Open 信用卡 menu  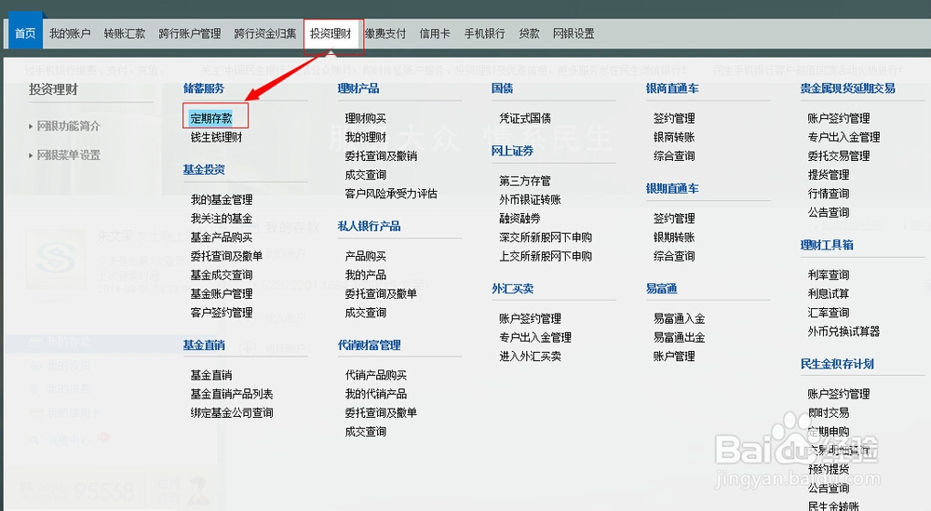[x=435, y=34]
